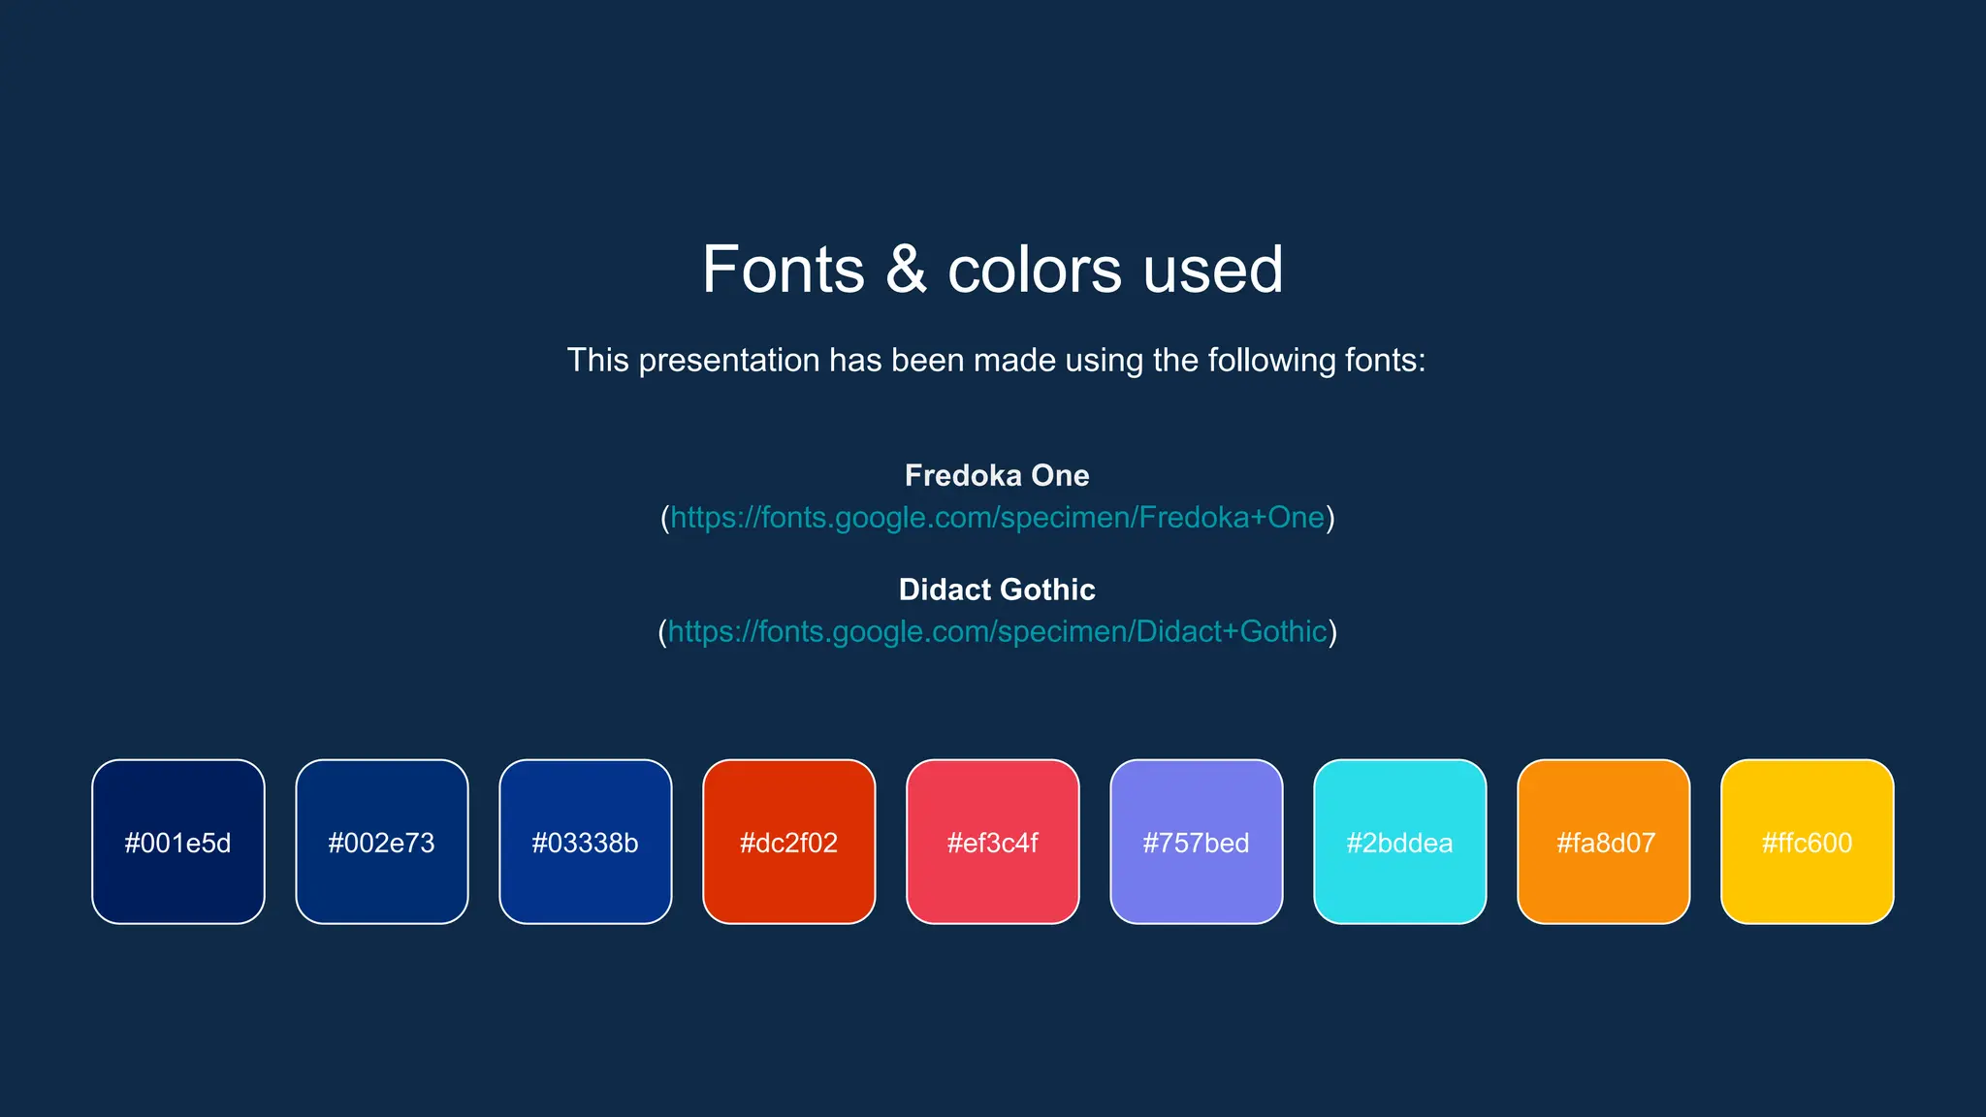Click the word 'Fonts' in the slide title

[783, 270]
